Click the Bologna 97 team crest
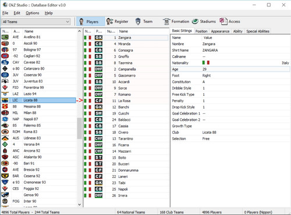291x215 pixels. pyautogui.click(x=5, y=50)
